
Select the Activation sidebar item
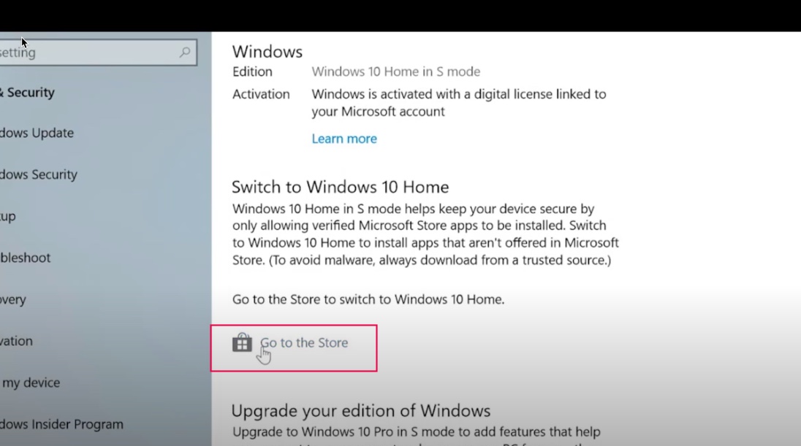coord(16,341)
